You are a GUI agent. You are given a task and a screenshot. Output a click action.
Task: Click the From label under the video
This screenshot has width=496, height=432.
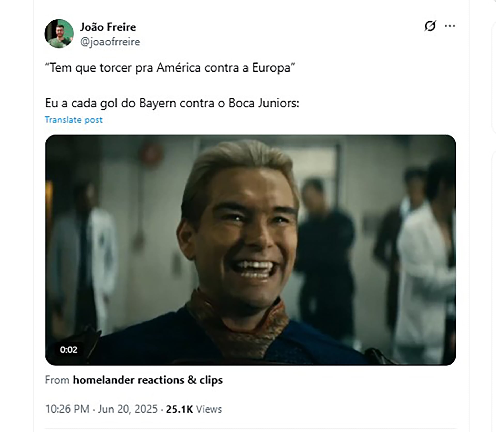(57, 380)
